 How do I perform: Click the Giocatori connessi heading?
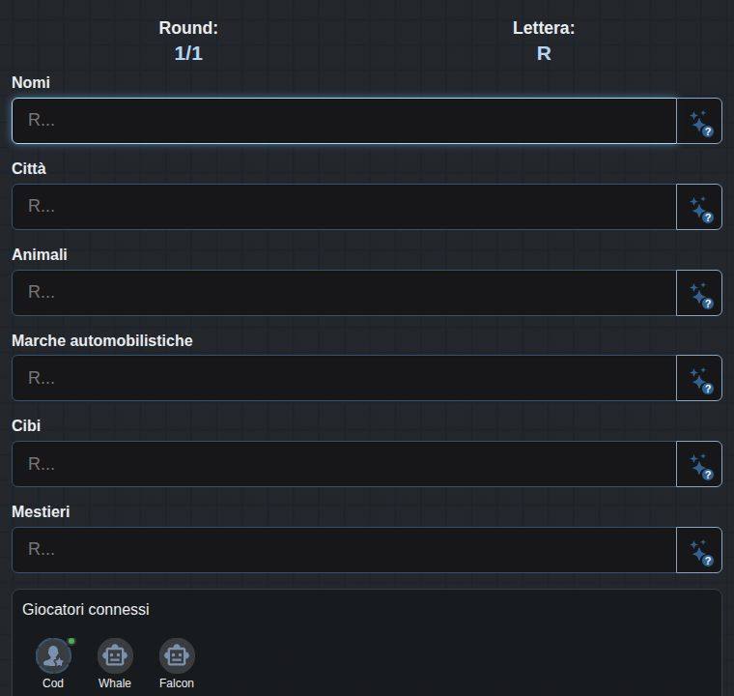tap(86, 609)
